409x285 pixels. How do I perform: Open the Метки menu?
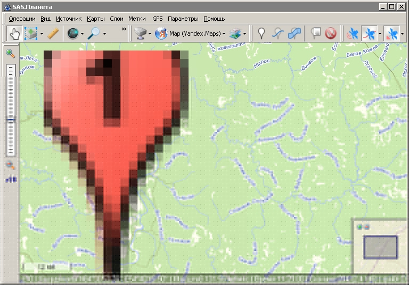click(x=137, y=19)
